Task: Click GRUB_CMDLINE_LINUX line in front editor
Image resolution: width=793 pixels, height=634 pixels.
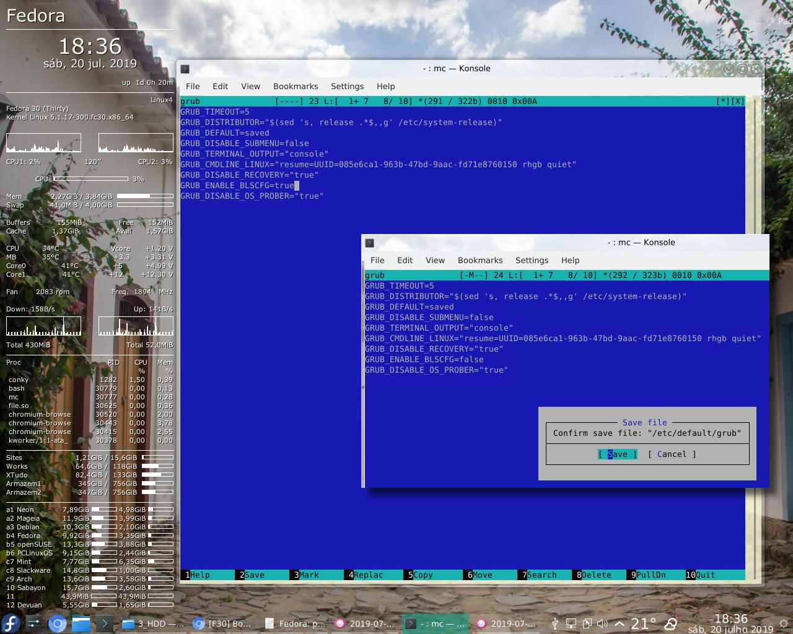Action: pos(563,338)
